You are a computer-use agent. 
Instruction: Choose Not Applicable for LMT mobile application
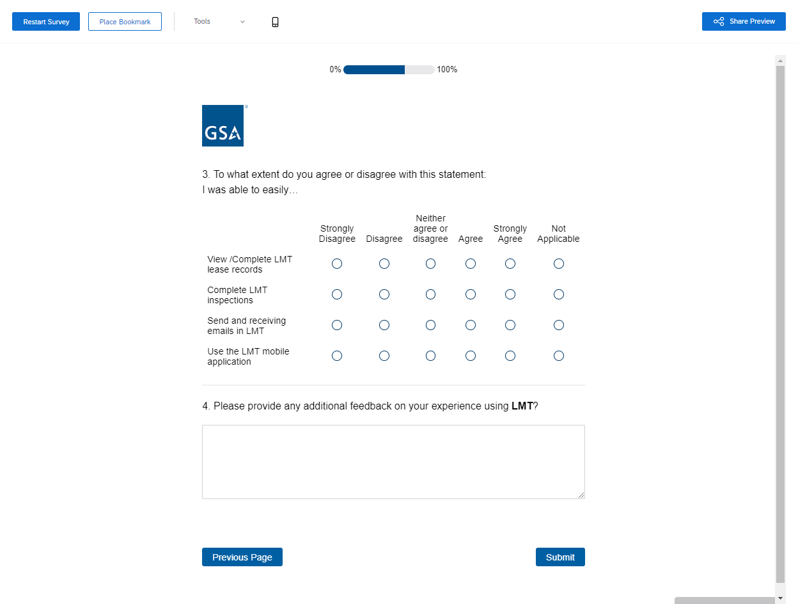559,356
